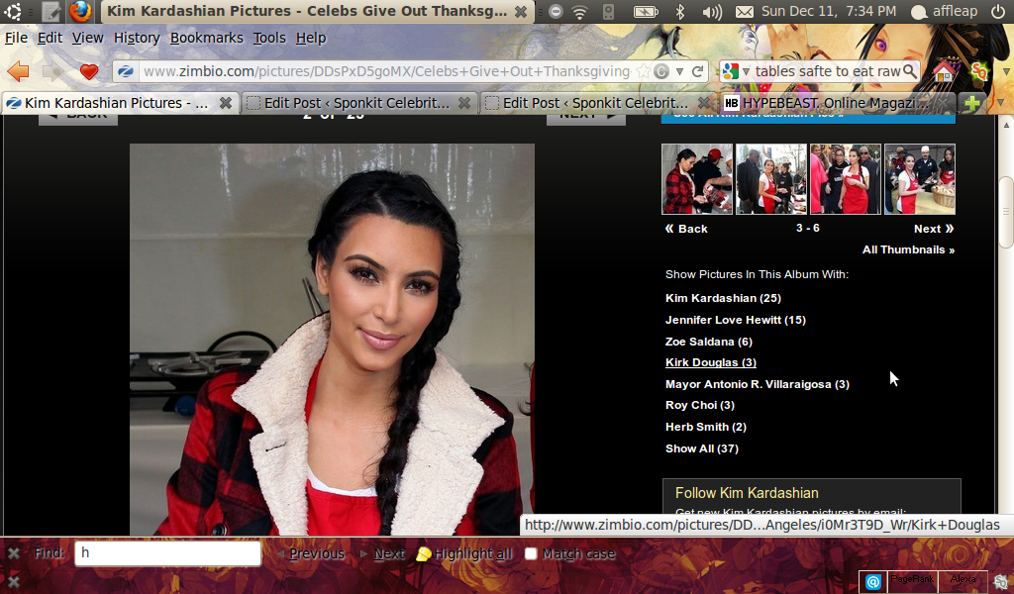
Task: Open the Help menu
Action: pos(310,39)
